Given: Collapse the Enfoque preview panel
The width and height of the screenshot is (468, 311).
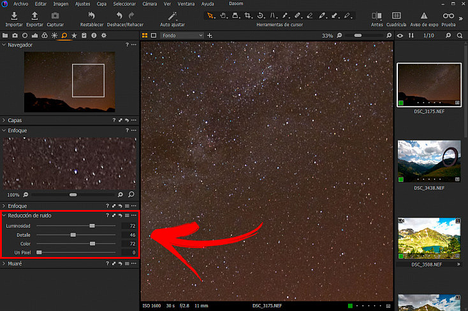Looking at the screenshot, I should pos(4,130).
